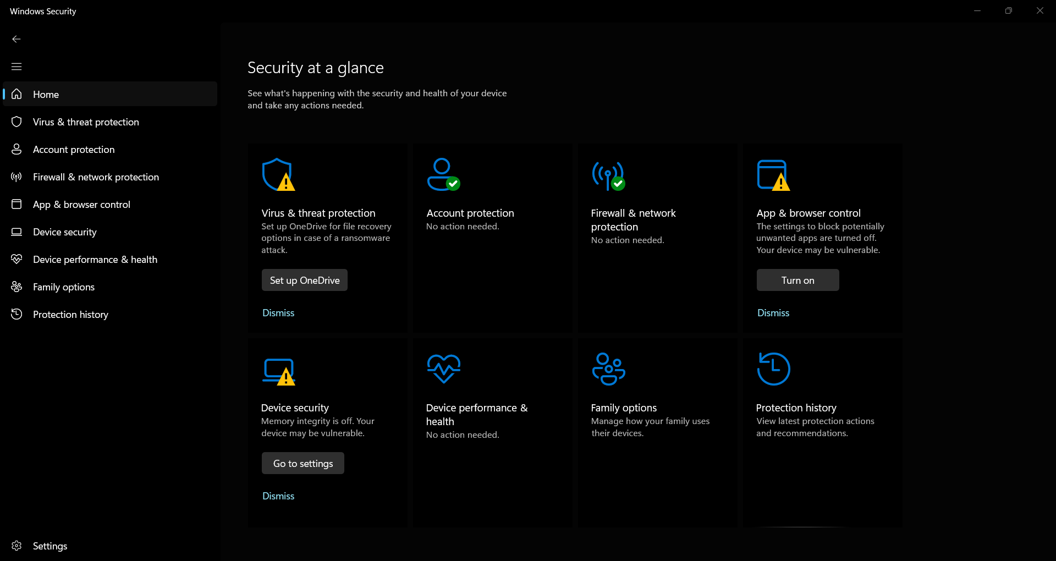This screenshot has width=1056, height=561.
Task: Click the Security at a glance heading
Action: pos(316,68)
